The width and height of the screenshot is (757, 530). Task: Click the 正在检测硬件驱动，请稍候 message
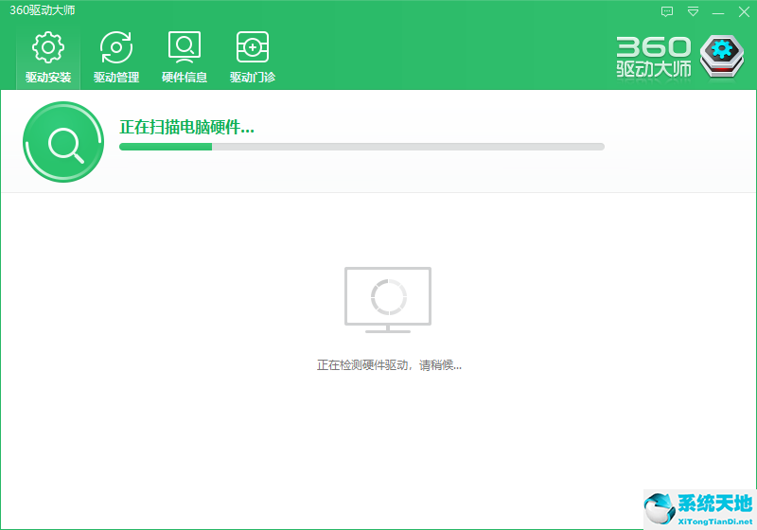pos(389,364)
